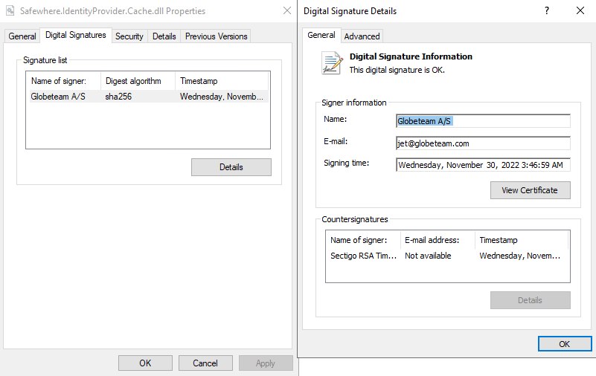Click the View Certificate button
This screenshot has height=376, width=596.
[x=530, y=190]
